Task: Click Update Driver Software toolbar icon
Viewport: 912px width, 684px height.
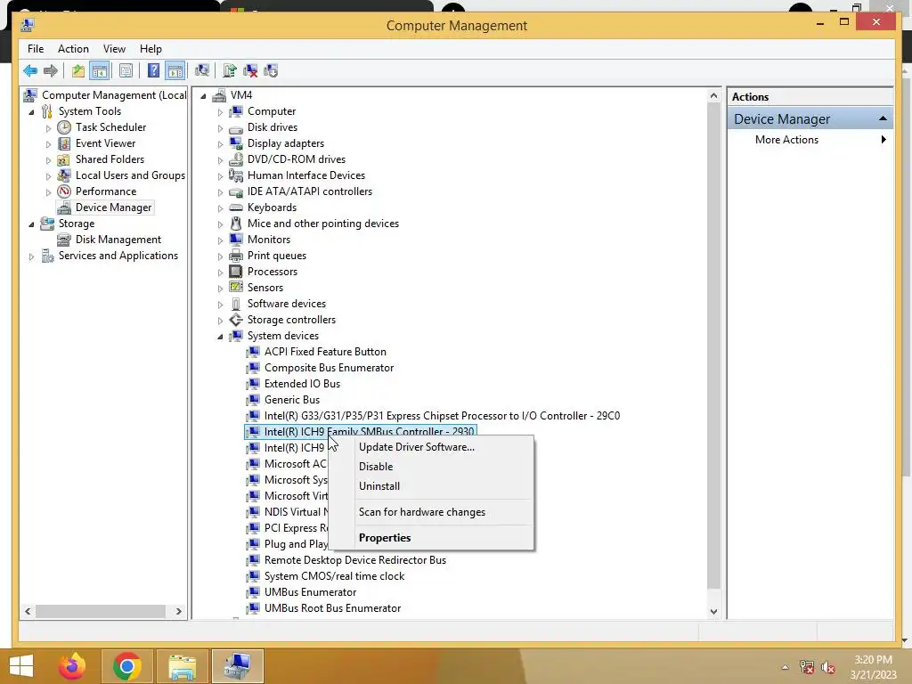Action: tap(230, 71)
